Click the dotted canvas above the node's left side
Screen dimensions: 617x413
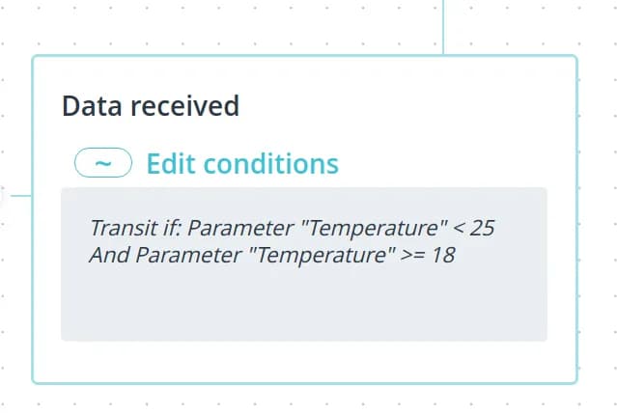(x=145, y=27)
